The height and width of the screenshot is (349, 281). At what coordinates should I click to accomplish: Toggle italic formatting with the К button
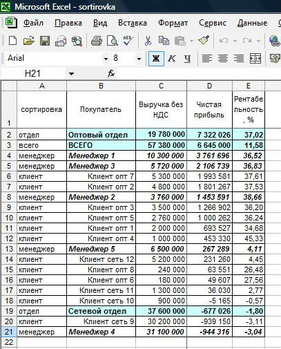172,59
